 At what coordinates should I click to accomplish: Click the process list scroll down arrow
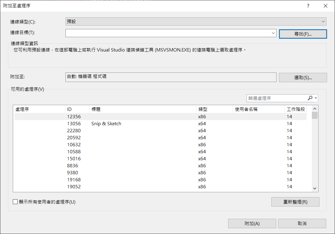pyautogui.click(x=315, y=189)
